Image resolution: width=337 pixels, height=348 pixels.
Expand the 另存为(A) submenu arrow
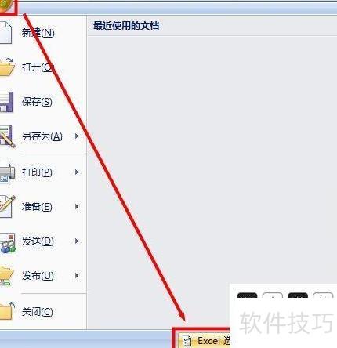[x=77, y=136]
